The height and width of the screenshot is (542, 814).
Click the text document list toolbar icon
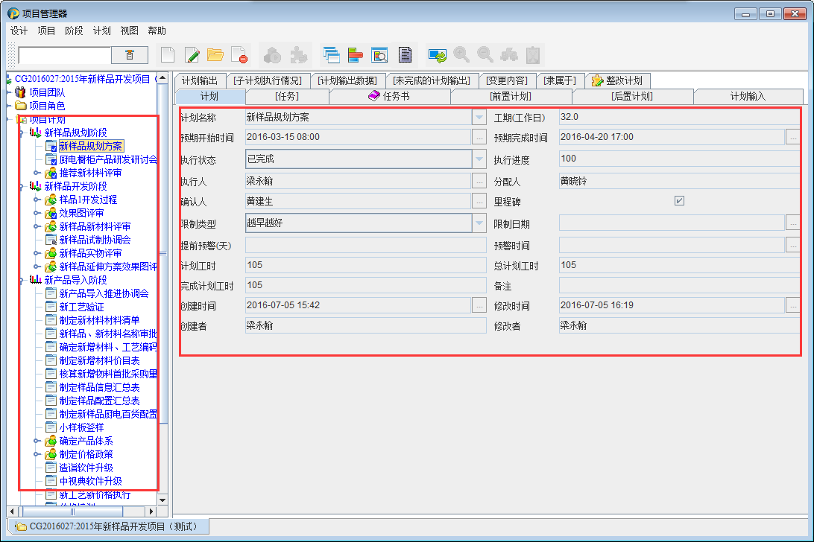click(x=405, y=54)
